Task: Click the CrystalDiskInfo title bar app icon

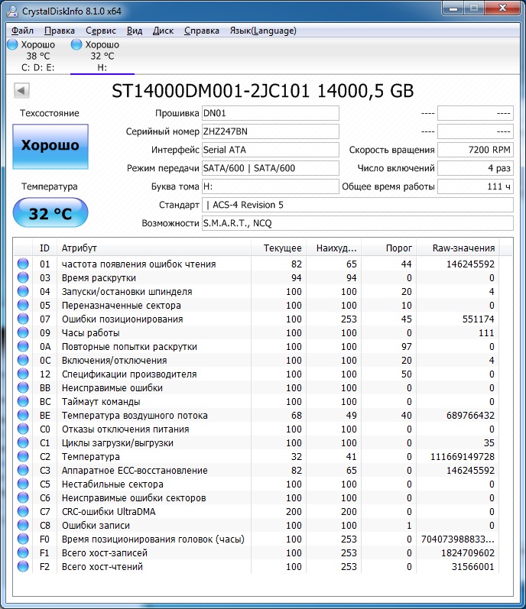Action: 12,11
